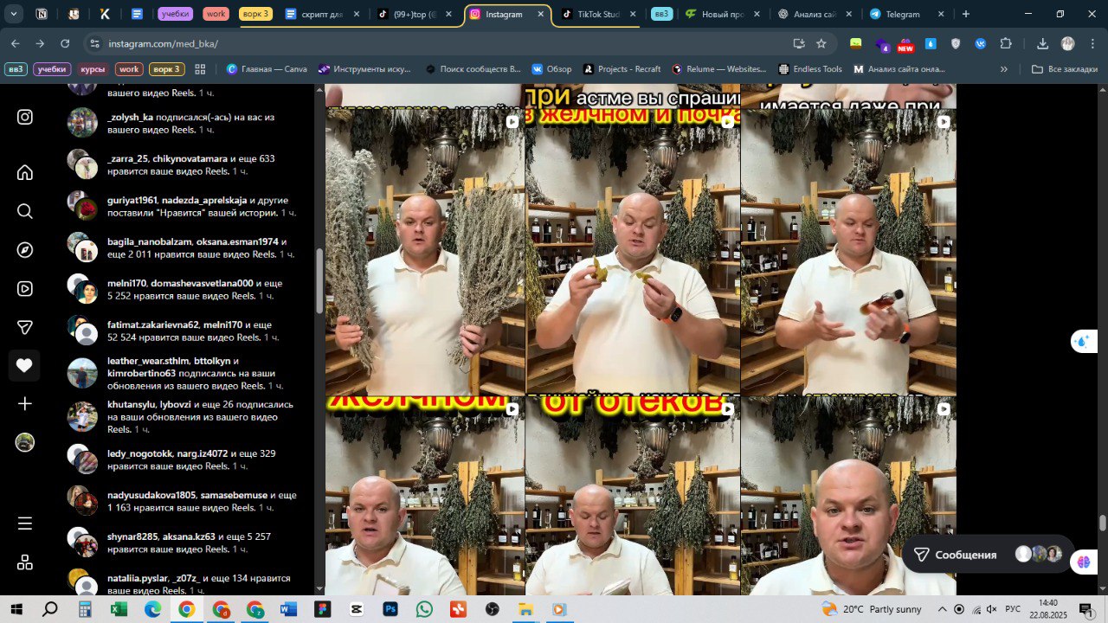Open the Chrome extensions puzzle icon
Viewport: 1108px width, 623px height.
click(1006, 43)
